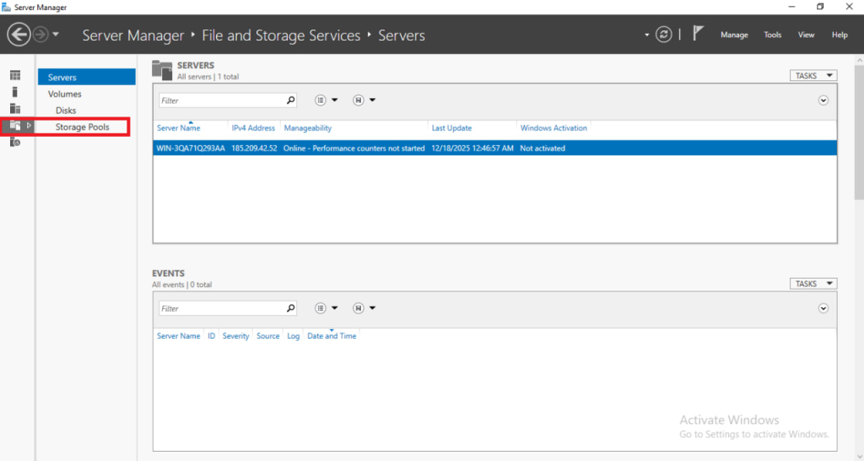The width and height of the screenshot is (864, 461).
Task: Open the Tools menu
Action: (x=773, y=35)
